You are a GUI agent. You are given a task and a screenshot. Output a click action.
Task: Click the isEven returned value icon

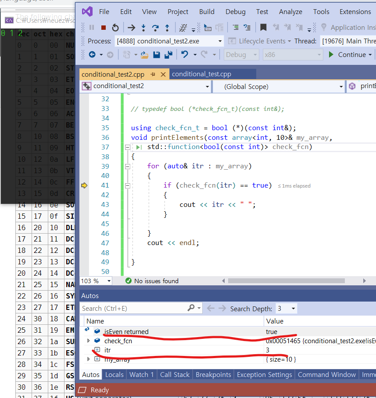97,331
